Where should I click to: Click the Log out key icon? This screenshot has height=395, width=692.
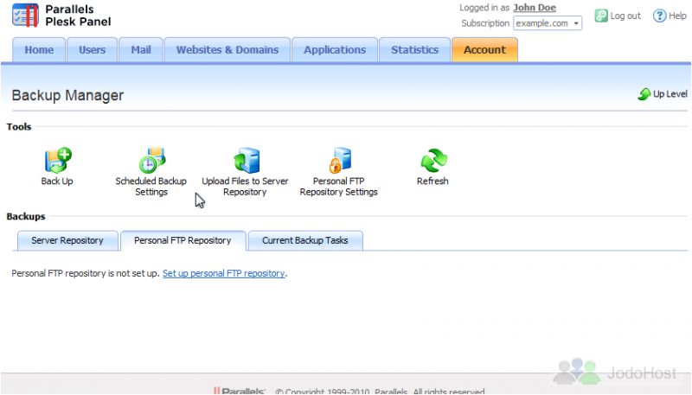pyautogui.click(x=601, y=16)
